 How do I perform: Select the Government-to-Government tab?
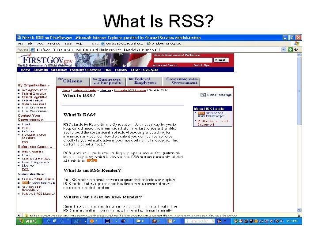click(x=182, y=81)
